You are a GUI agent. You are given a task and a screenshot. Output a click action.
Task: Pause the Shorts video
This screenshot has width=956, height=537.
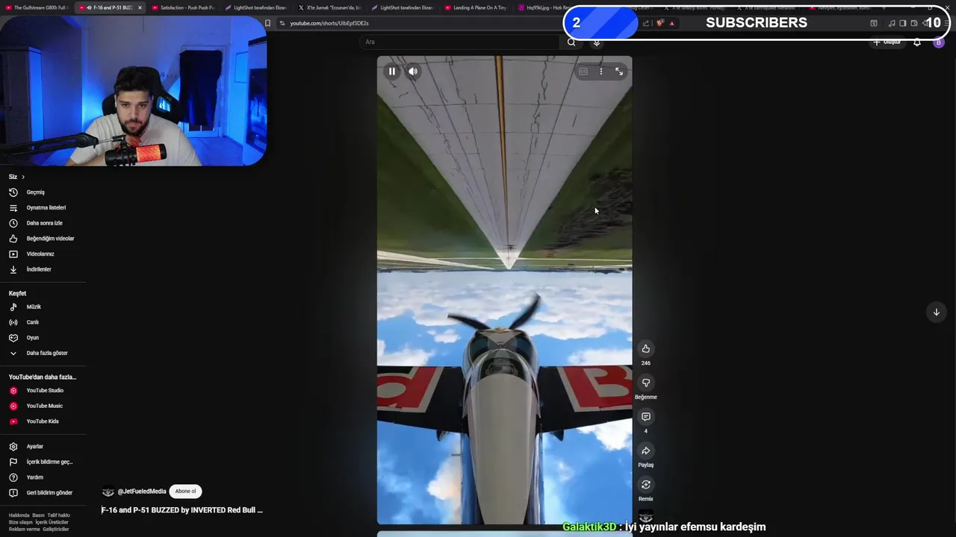pos(392,72)
